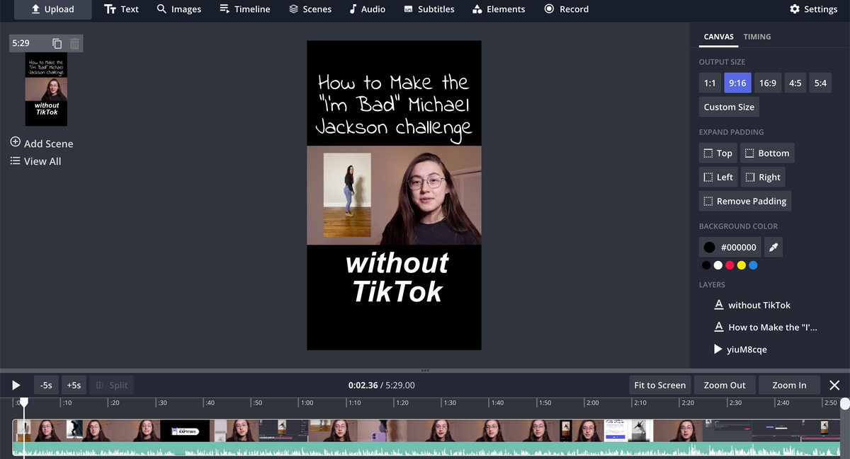Close the timeline with the X icon
Image resolution: width=850 pixels, height=459 pixels.
coord(834,385)
